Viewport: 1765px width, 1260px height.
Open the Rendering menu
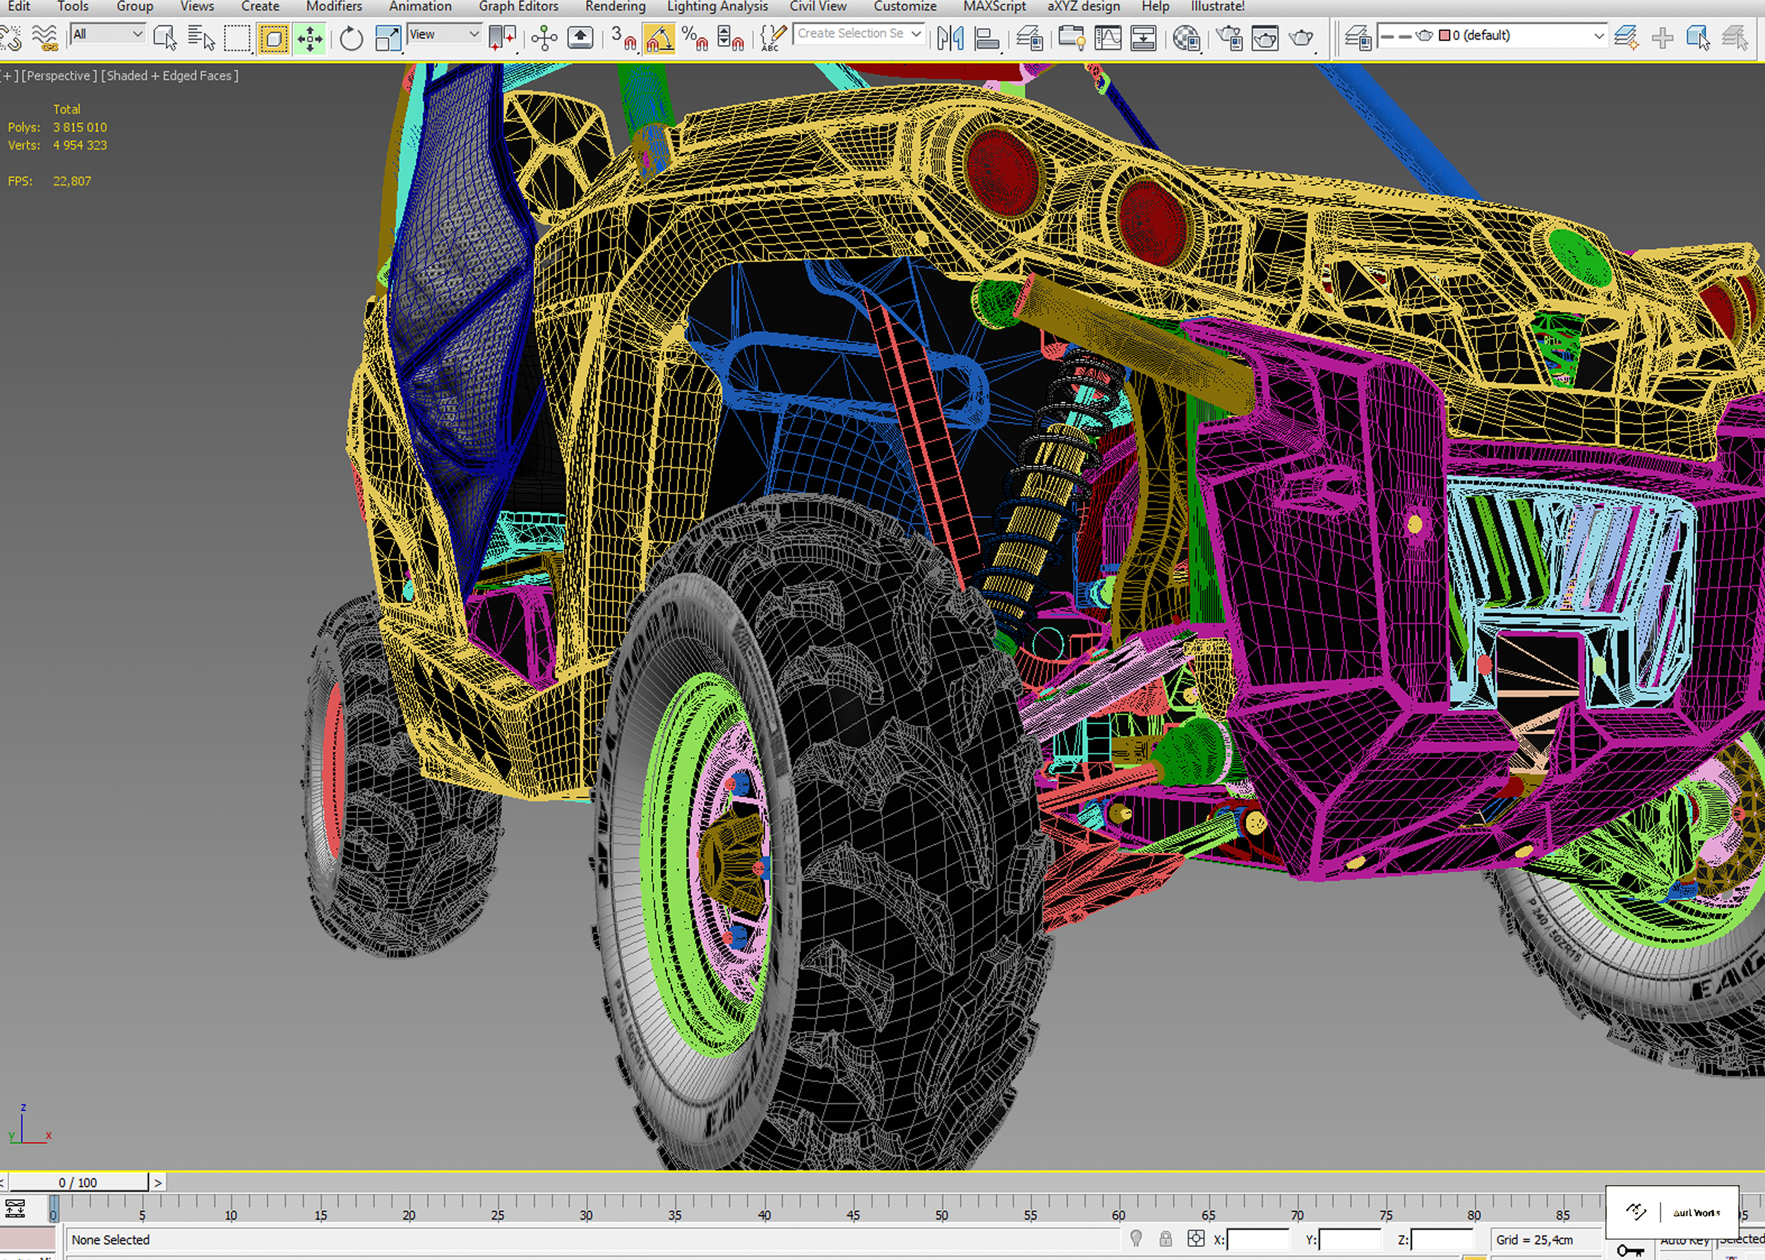615,6
